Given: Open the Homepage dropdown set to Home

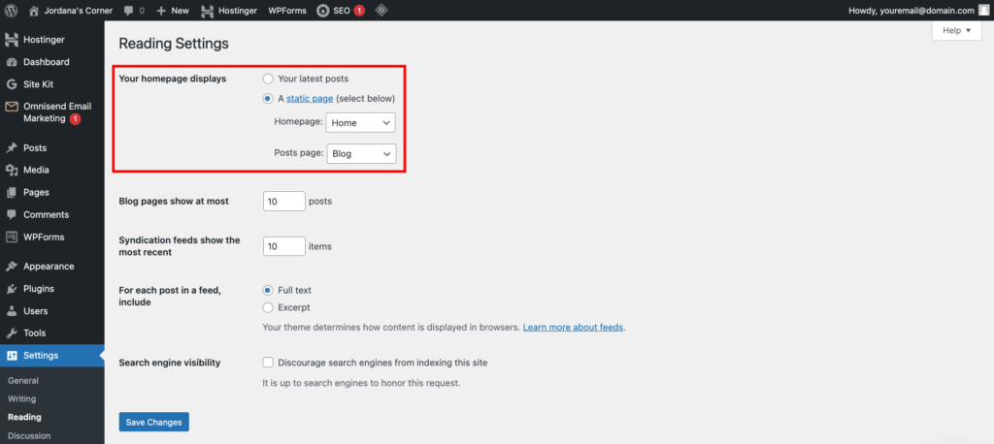Looking at the screenshot, I should click(361, 122).
